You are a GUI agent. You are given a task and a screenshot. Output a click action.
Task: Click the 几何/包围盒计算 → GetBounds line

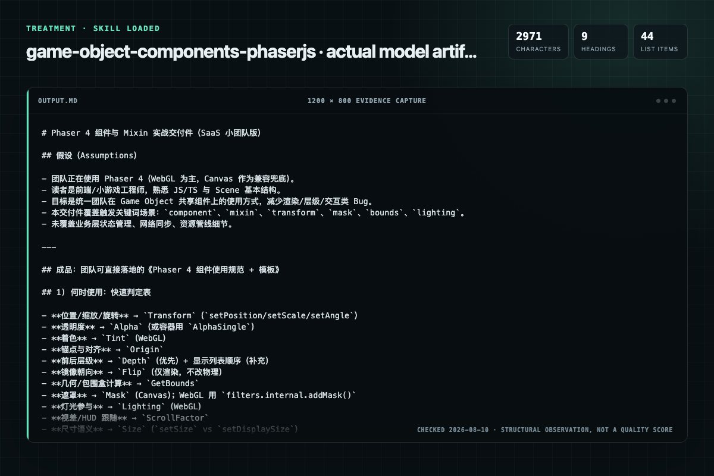[120, 384]
